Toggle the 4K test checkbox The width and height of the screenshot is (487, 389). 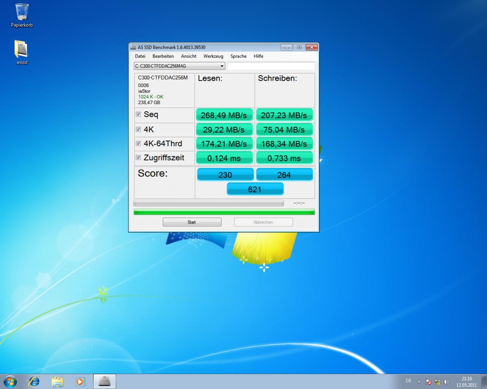(138, 129)
